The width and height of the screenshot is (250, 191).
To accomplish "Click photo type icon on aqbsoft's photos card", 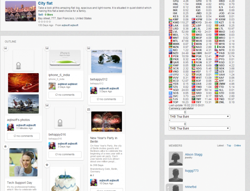I will tap(5, 48).
